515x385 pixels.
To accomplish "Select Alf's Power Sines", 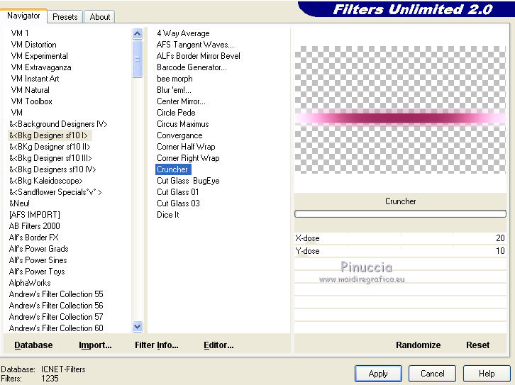I will click(38, 260).
